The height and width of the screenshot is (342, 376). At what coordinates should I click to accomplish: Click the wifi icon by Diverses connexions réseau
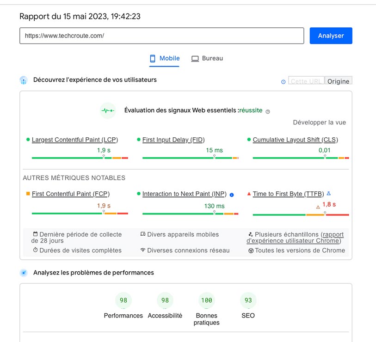(x=143, y=250)
